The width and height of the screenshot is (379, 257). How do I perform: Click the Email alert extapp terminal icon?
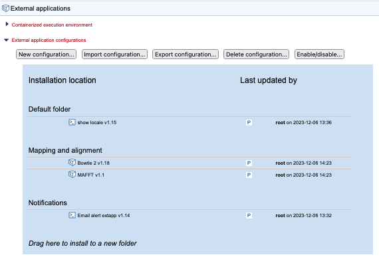(72, 215)
